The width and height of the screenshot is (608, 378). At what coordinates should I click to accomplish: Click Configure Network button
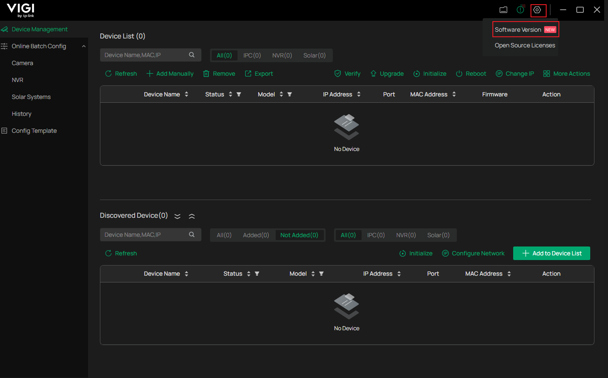(473, 253)
